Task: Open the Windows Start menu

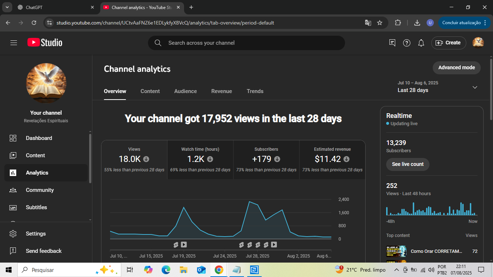Action: tap(9, 270)
